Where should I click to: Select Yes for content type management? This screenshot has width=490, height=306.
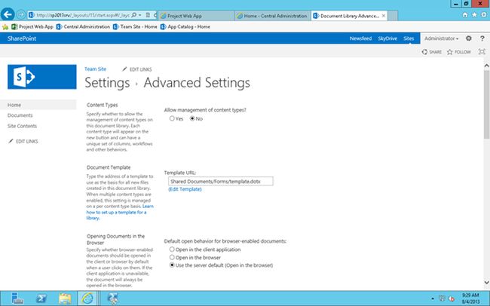tap(172, 118)
